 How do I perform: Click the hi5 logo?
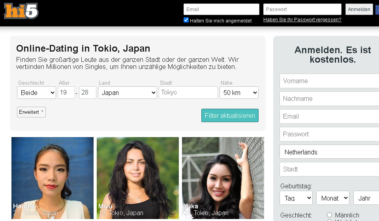[21, 11]
